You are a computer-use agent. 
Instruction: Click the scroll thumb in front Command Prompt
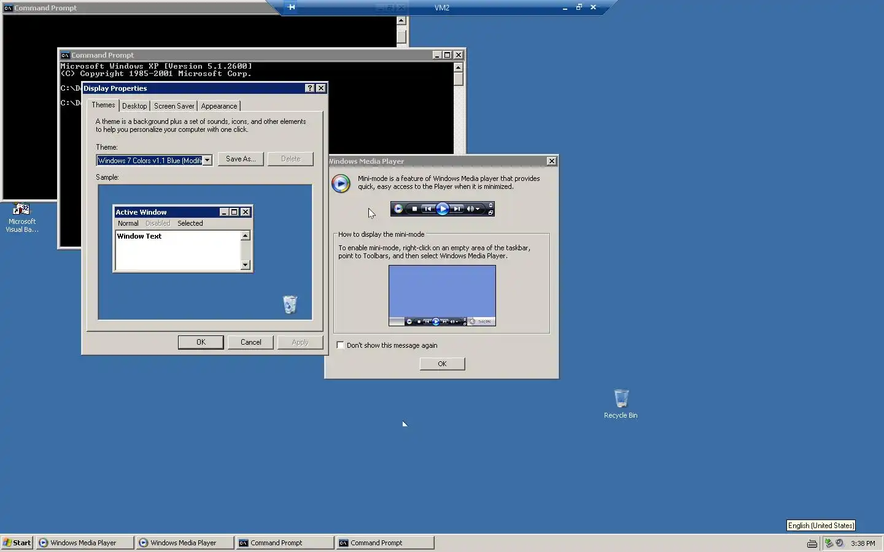(x=459, y=79)
